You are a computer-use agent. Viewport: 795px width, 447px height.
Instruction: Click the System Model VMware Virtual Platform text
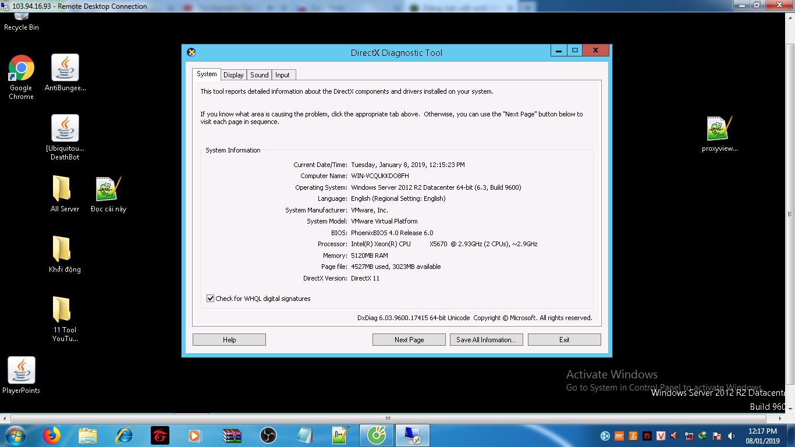pyautogui.click(x=384, y=221)
